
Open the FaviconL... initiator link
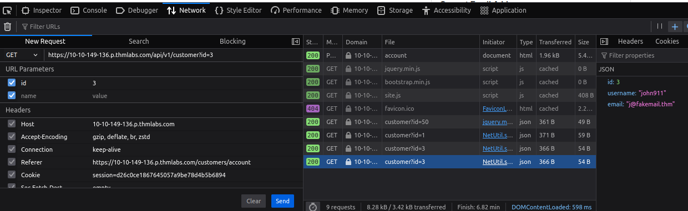pyautogui.click(x=497, y=109)
